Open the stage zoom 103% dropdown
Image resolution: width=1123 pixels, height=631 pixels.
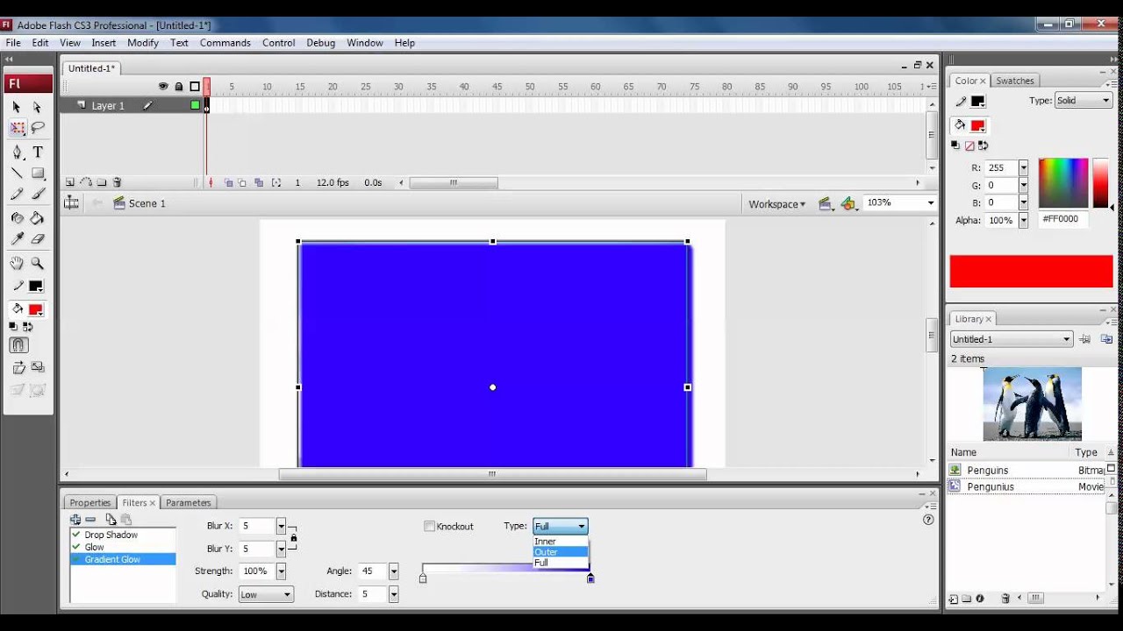930,202
